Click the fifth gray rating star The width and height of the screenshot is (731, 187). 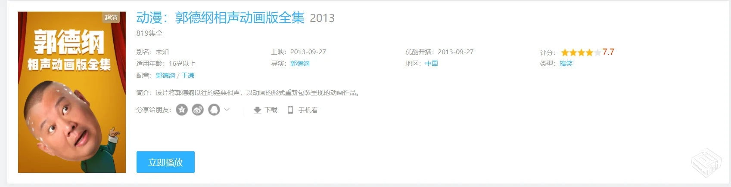pyautogui.click(x=597, y=52)
